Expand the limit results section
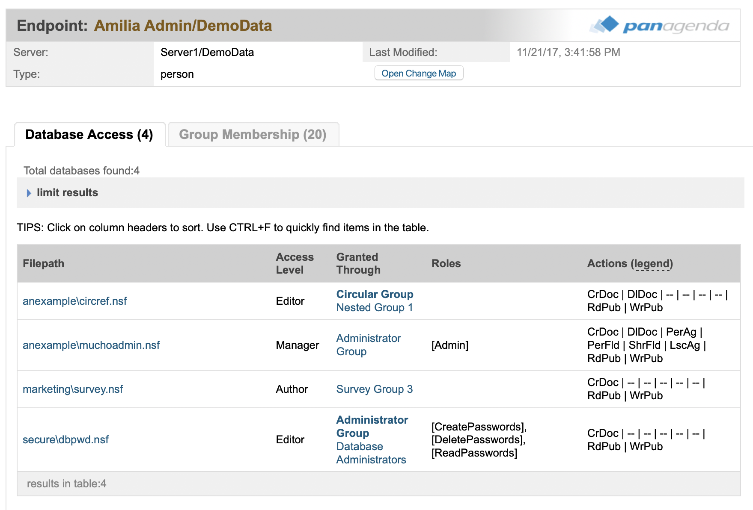Screen dimensions: 753x510 67,193
